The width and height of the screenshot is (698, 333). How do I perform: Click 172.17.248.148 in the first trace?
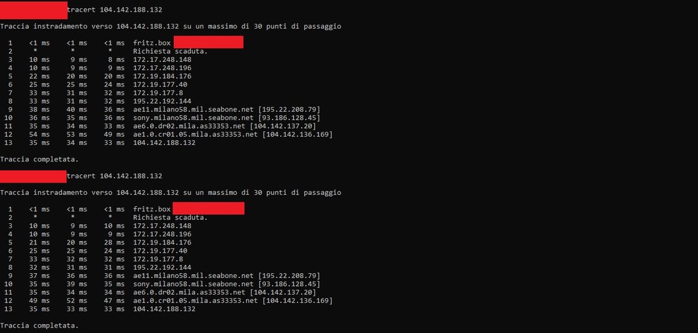pos(162,60)
